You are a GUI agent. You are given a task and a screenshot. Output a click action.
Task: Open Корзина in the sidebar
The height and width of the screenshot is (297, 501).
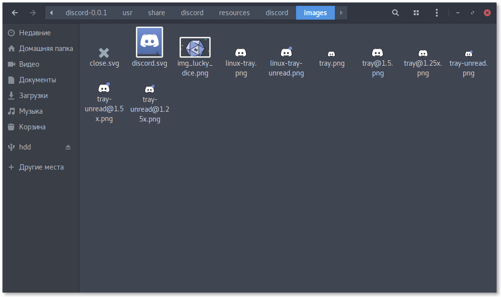coord(41,126)
